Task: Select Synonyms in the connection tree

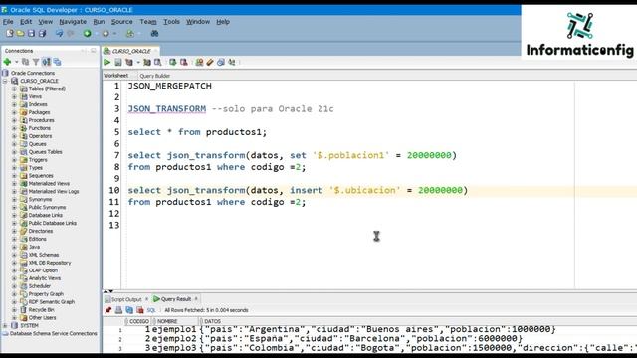Action: click(x=40, y=199)
